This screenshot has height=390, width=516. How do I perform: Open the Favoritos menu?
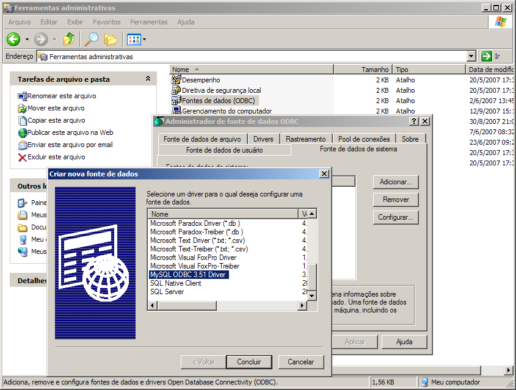click(107, 22)
